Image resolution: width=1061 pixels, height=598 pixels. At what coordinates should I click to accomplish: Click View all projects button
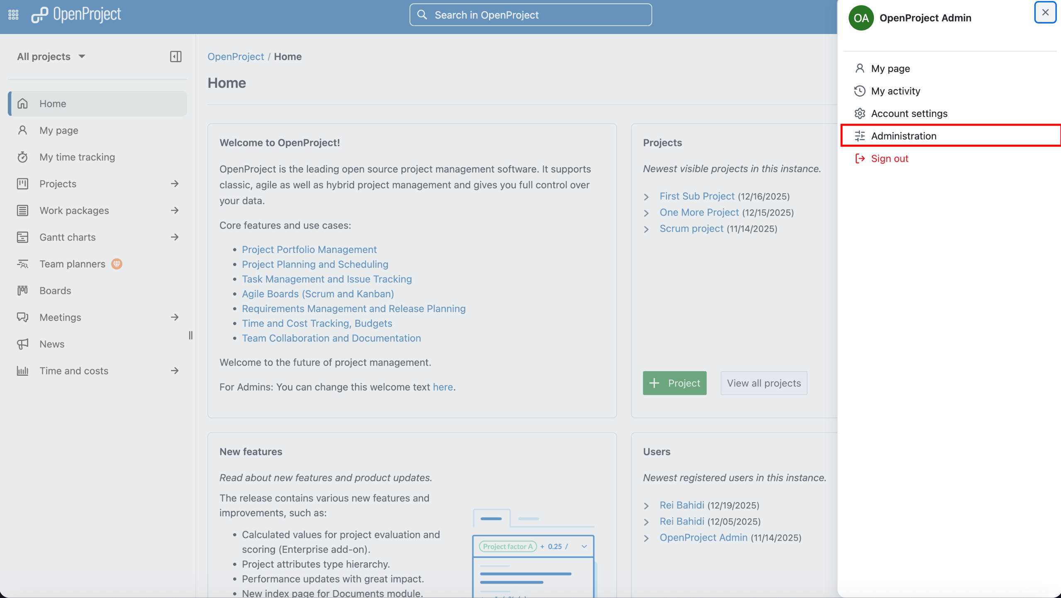tap(764, 383)
